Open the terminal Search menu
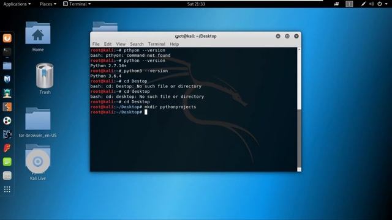 coord(137,44)
